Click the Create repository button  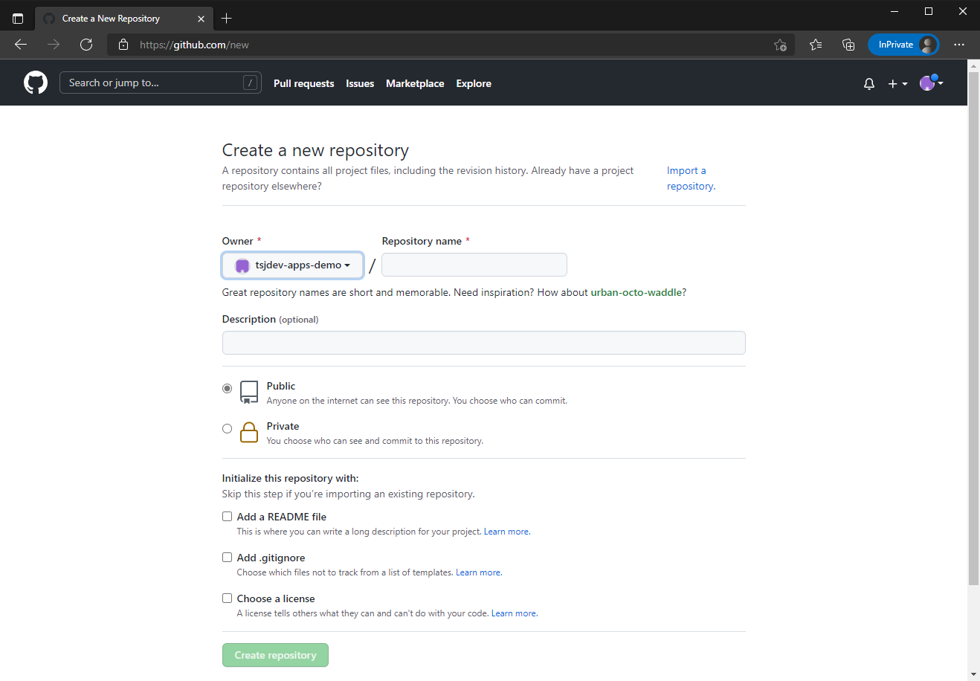click(275, 655)
